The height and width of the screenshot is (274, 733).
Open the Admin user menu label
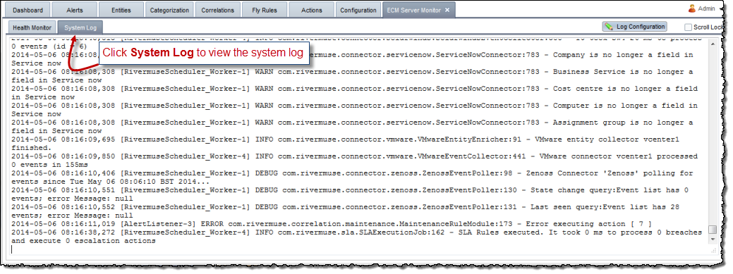point(706,8)
